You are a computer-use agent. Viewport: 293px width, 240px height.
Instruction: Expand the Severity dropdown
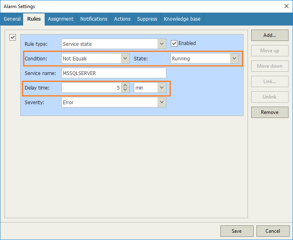tap(162, 102)
